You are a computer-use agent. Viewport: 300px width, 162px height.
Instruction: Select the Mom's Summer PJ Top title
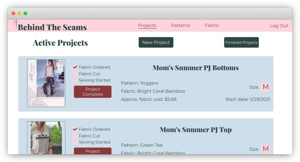195,130
